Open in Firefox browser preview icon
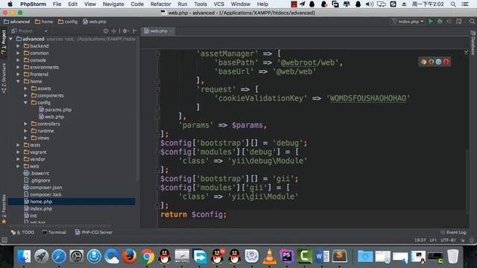 point(431,62)
